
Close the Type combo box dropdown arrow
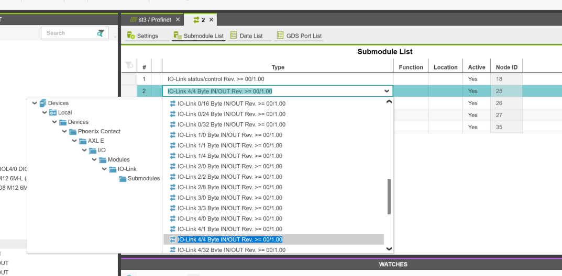[387, 91]
